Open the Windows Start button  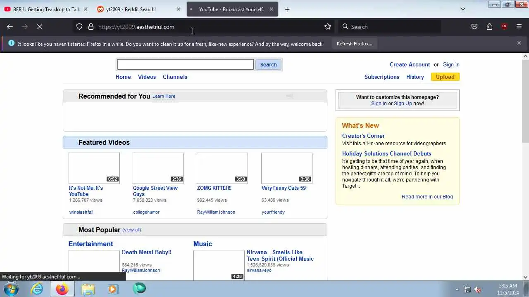(11, 289)
